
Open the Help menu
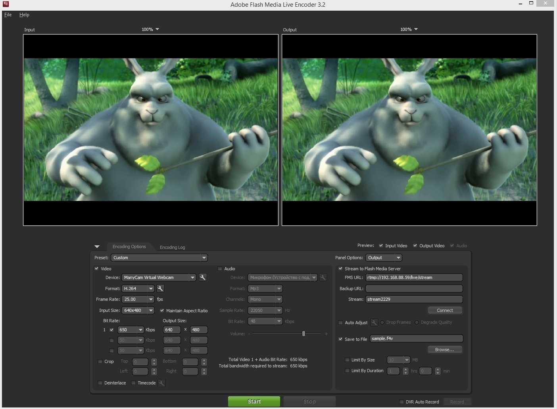(x=24, y=15)
